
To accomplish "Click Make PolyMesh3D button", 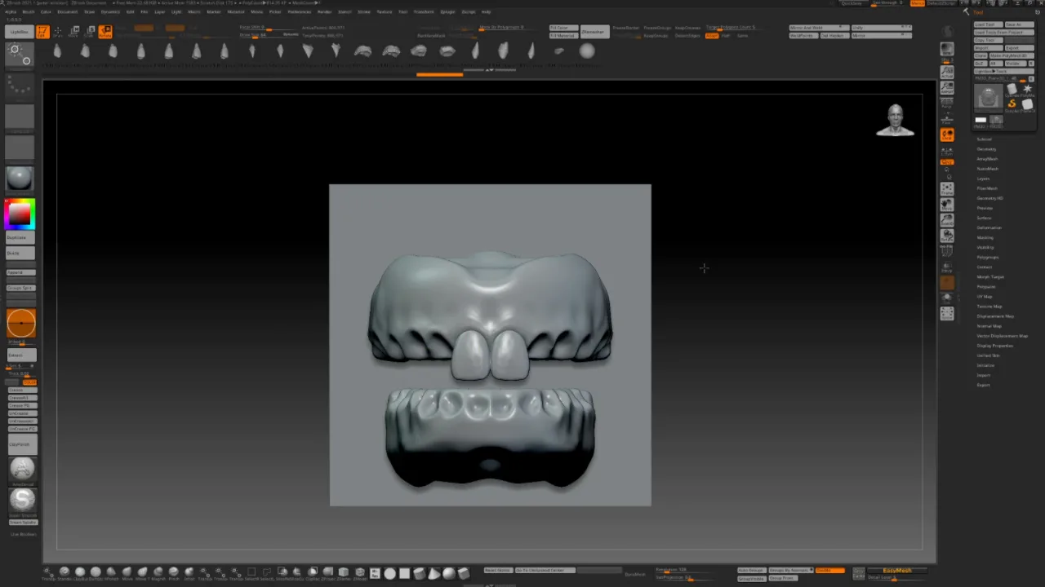I will [1012, 55].
